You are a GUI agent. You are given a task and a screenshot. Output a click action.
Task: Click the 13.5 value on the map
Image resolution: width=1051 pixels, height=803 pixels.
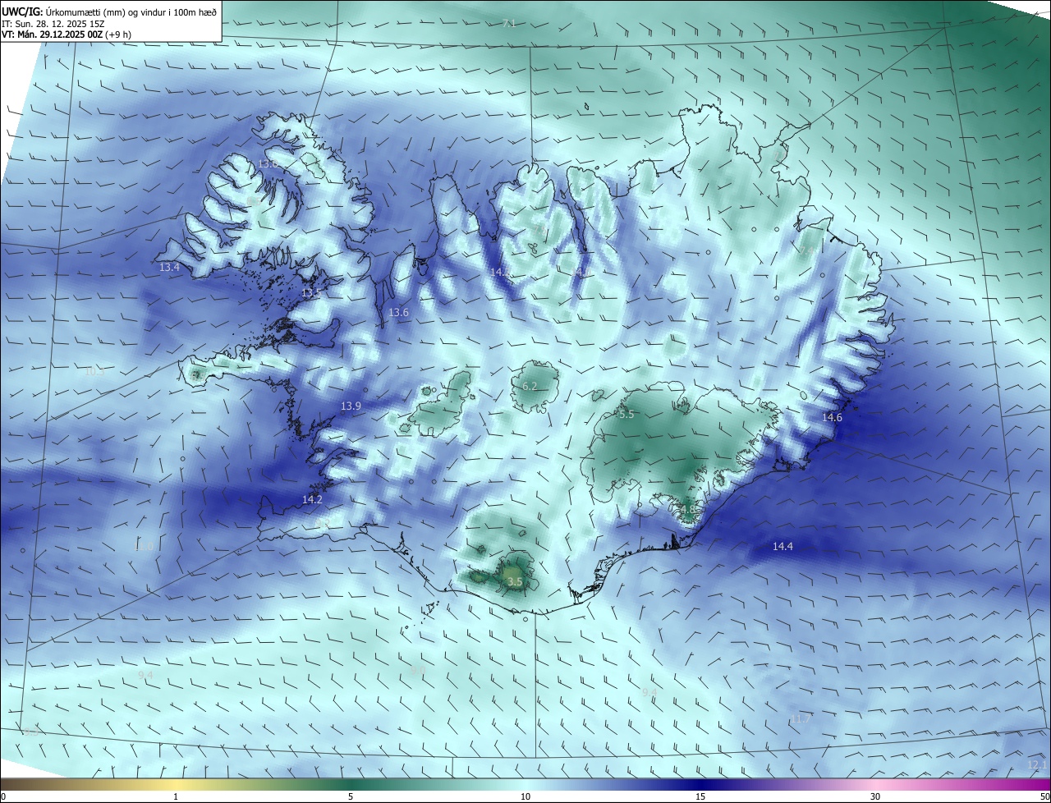312,293
